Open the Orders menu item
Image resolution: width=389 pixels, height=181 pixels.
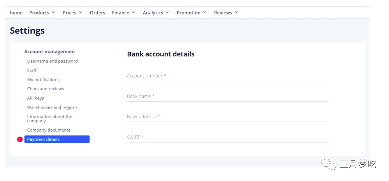[97, 13]
